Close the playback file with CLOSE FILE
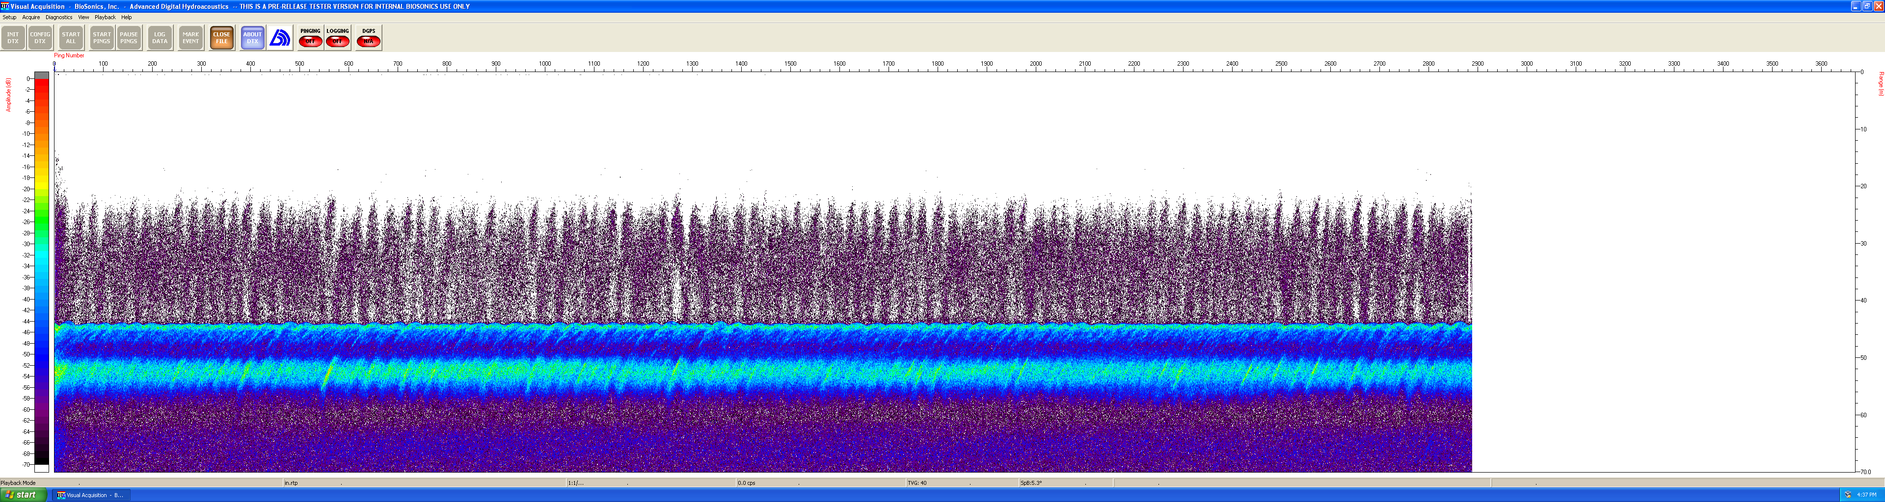The image size is (1885, 502). (x=222, y=38)
